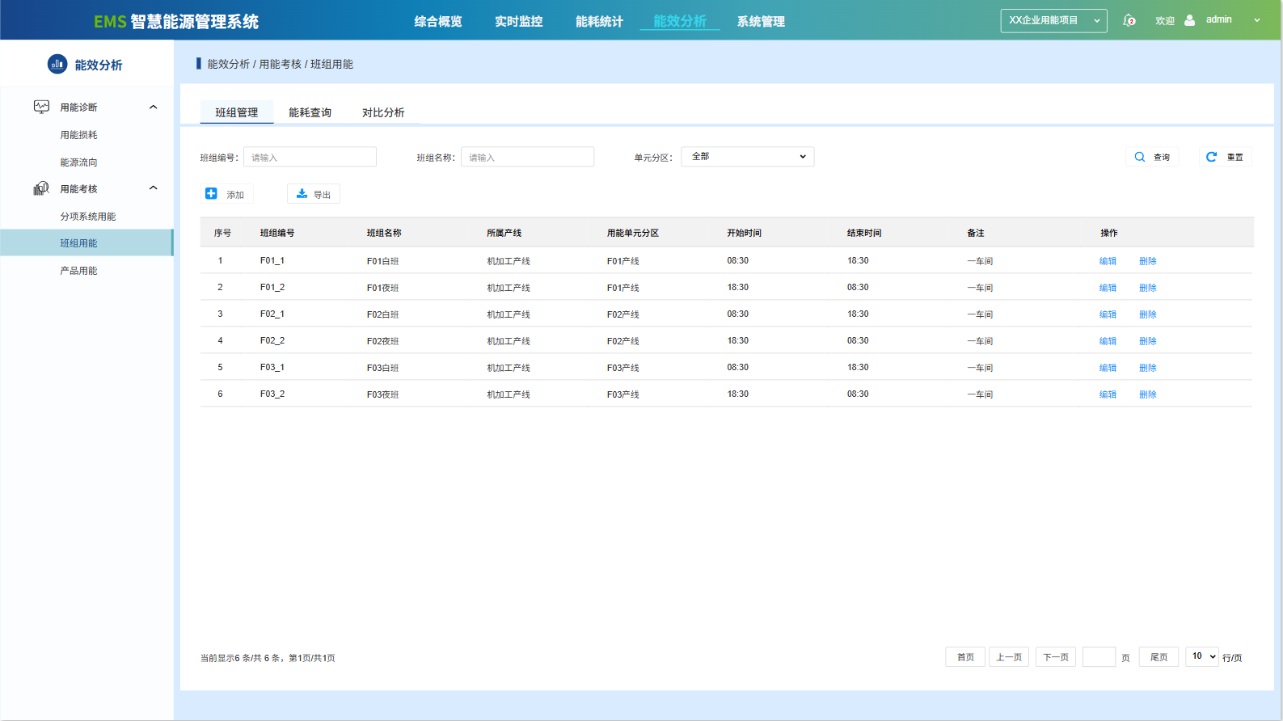Click the search magnifier query icon
The height and width of the screenshot is (721, 1283).
pyautogui.click(x=1139, y=157)
